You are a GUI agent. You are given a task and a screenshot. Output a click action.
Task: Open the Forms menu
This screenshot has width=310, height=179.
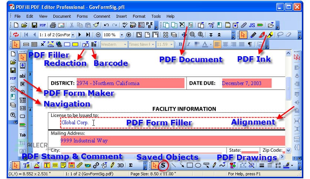[x=82, y=16]
